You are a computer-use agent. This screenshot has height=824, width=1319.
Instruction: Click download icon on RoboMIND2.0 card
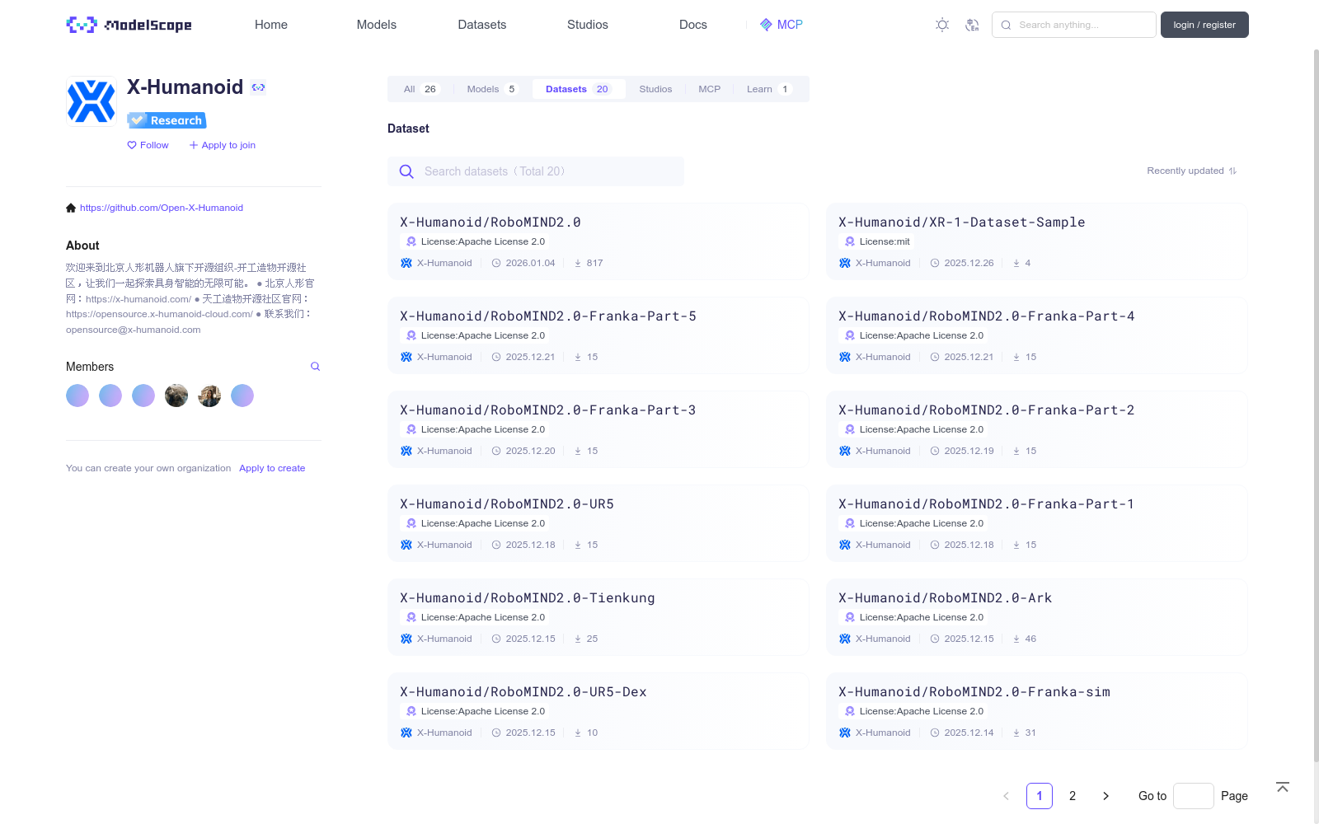[578, 263]
